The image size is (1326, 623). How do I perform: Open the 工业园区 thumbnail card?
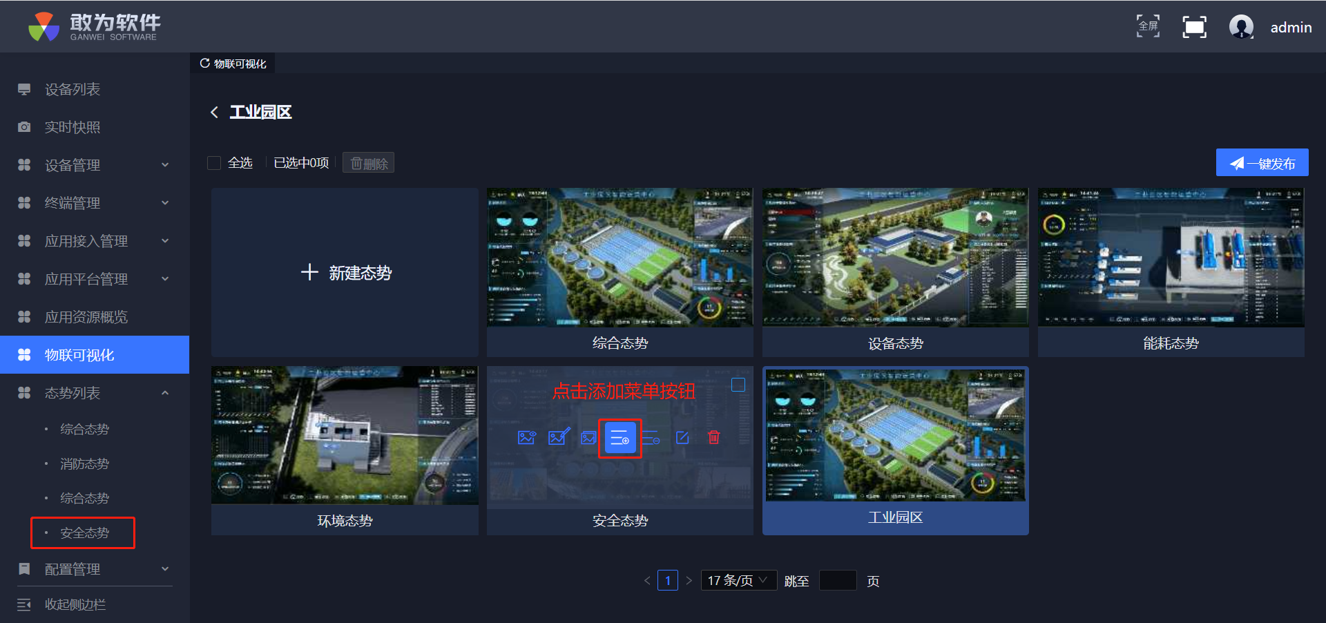(895, 450)
